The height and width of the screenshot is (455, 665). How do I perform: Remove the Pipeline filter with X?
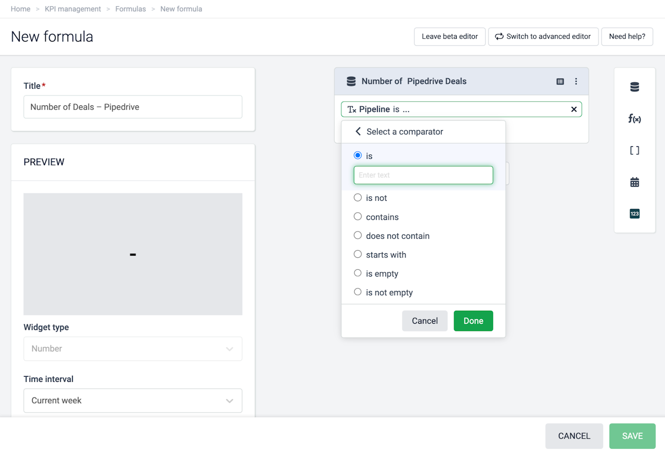(574, 109)
